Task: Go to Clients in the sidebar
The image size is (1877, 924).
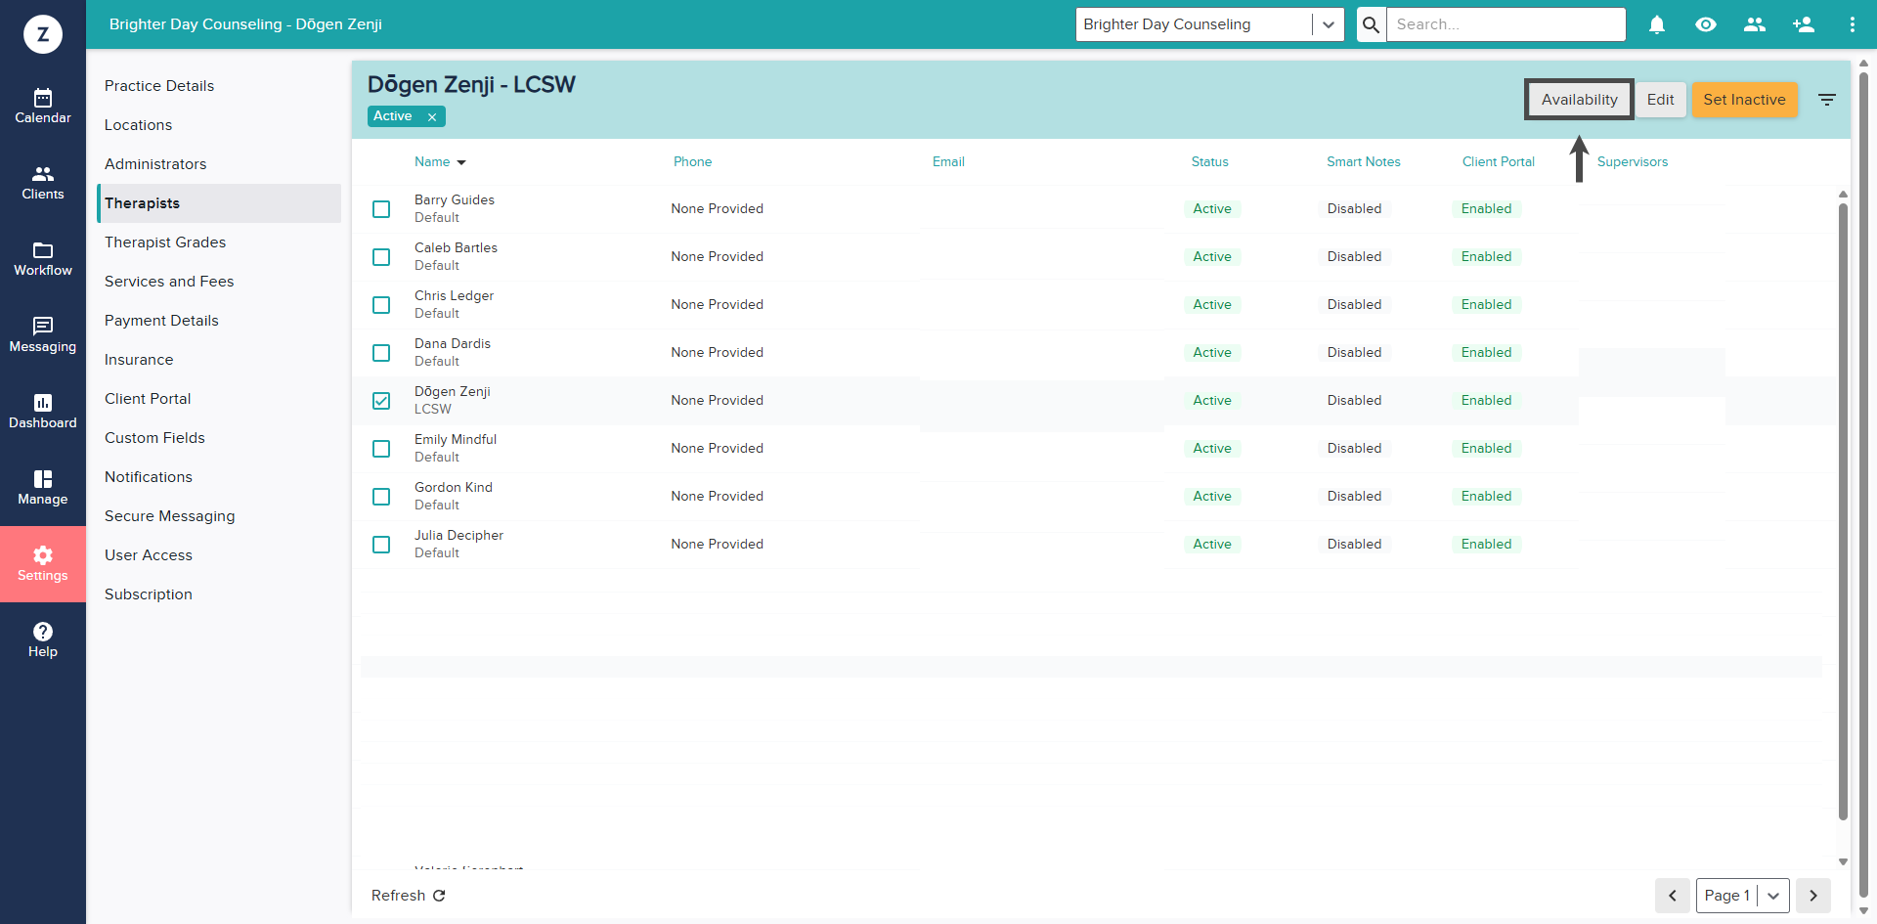Action: [x=43, y=183]
